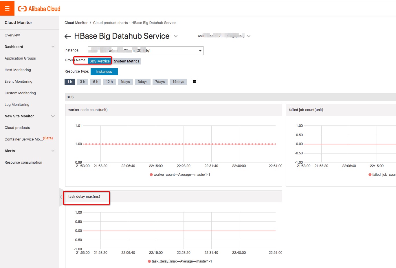
Task: Select the BDS Metrics tab
Action: click(99, 61)
